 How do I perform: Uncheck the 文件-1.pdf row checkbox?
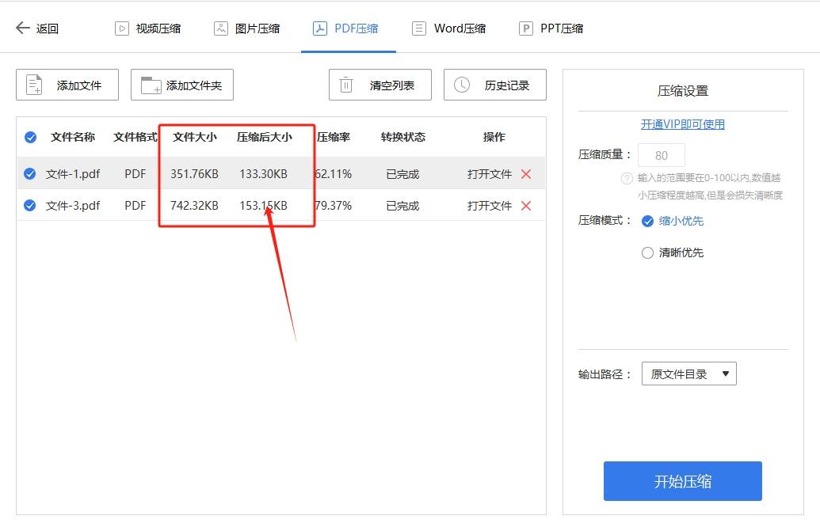point(30,174)
